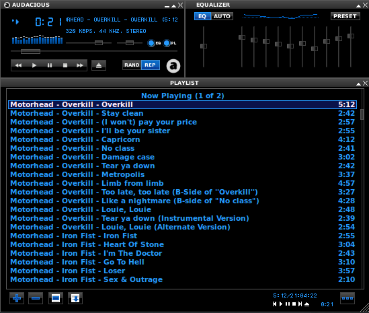
Task: Open the playlist list options button
Action: tap(347, 298)
